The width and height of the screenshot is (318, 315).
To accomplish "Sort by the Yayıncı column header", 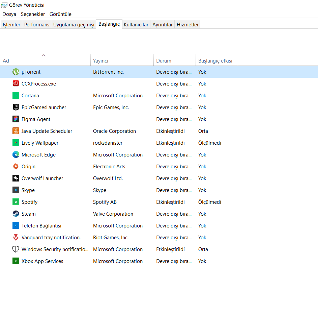I will point(122,60).
